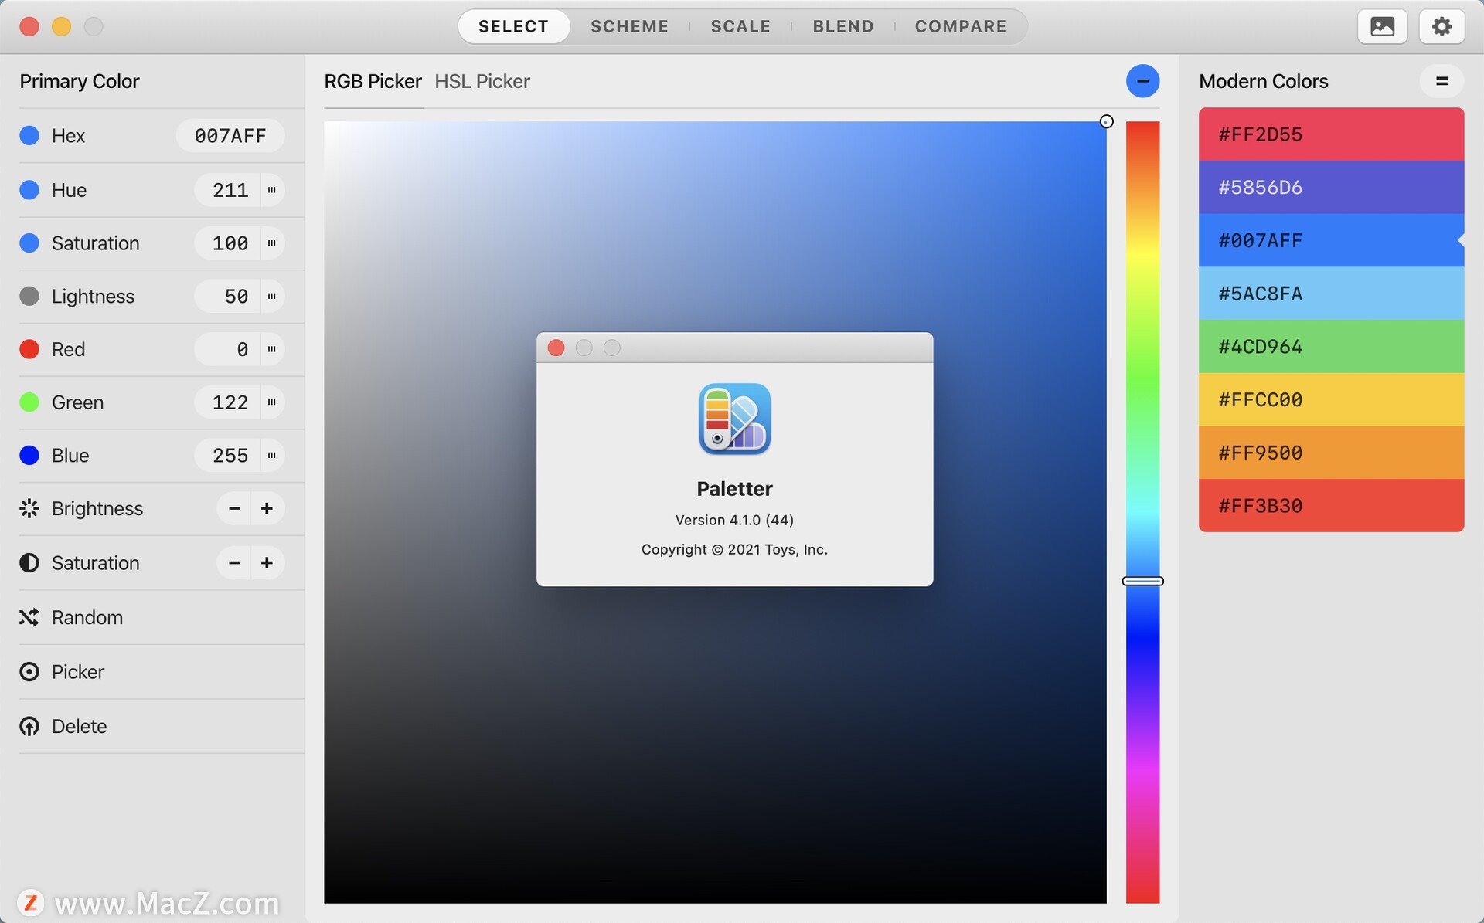The height and width of the screenshot is (923, 1484).
Task: Click the Modern Colors palette title
Action: [x=1263, y=81]
